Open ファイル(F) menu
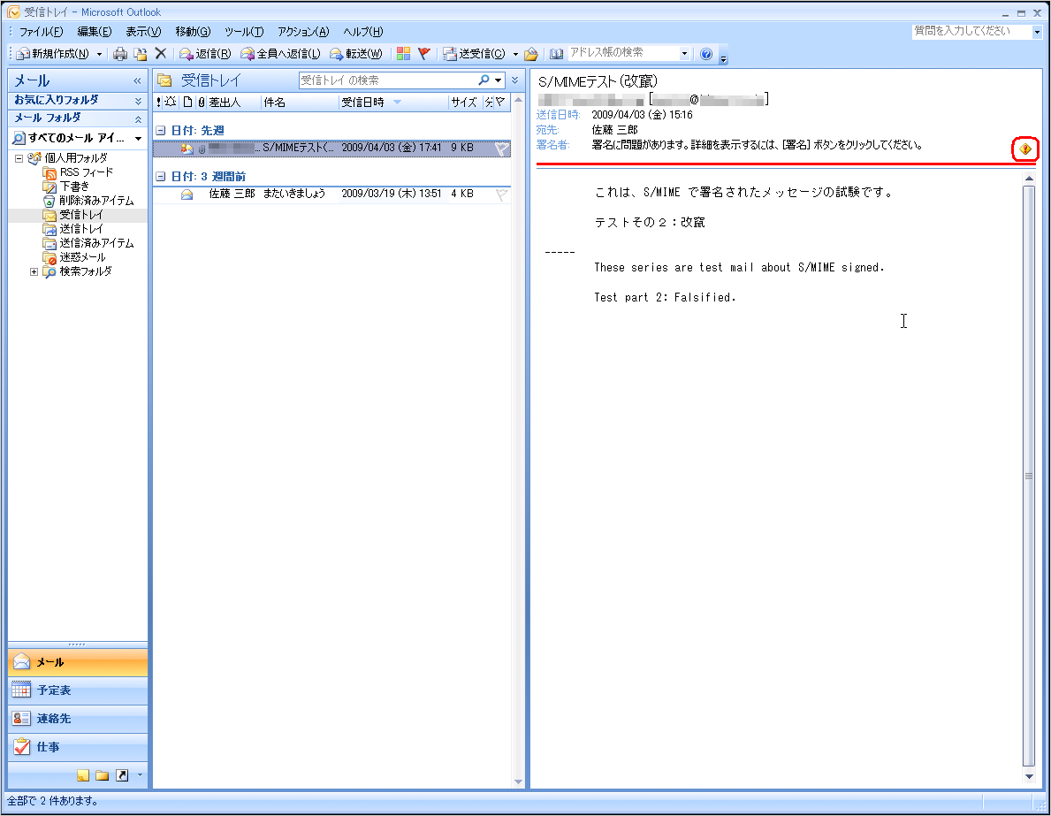The width and height of the screenshot is (1051, 816). (41, 32)
